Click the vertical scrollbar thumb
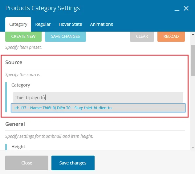195x174 pixels. click(x=193, y=60)
